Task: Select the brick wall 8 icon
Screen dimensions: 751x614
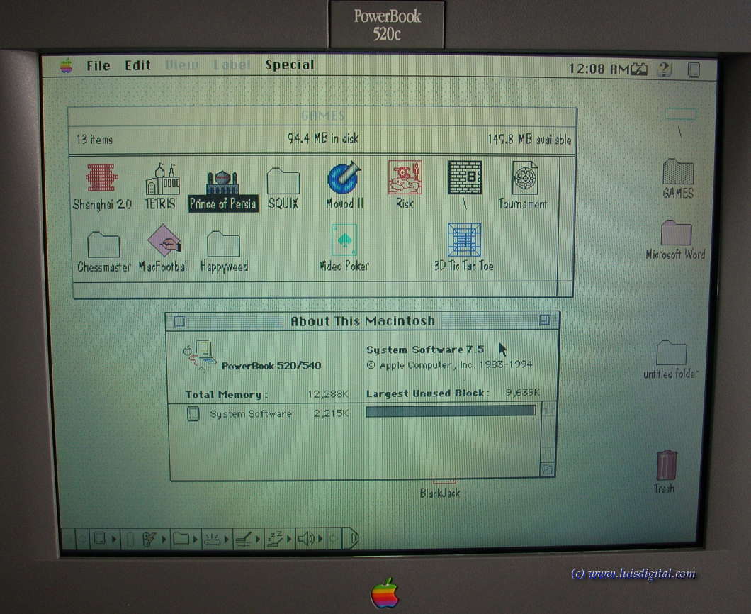Action: click(x=465, y=177)
